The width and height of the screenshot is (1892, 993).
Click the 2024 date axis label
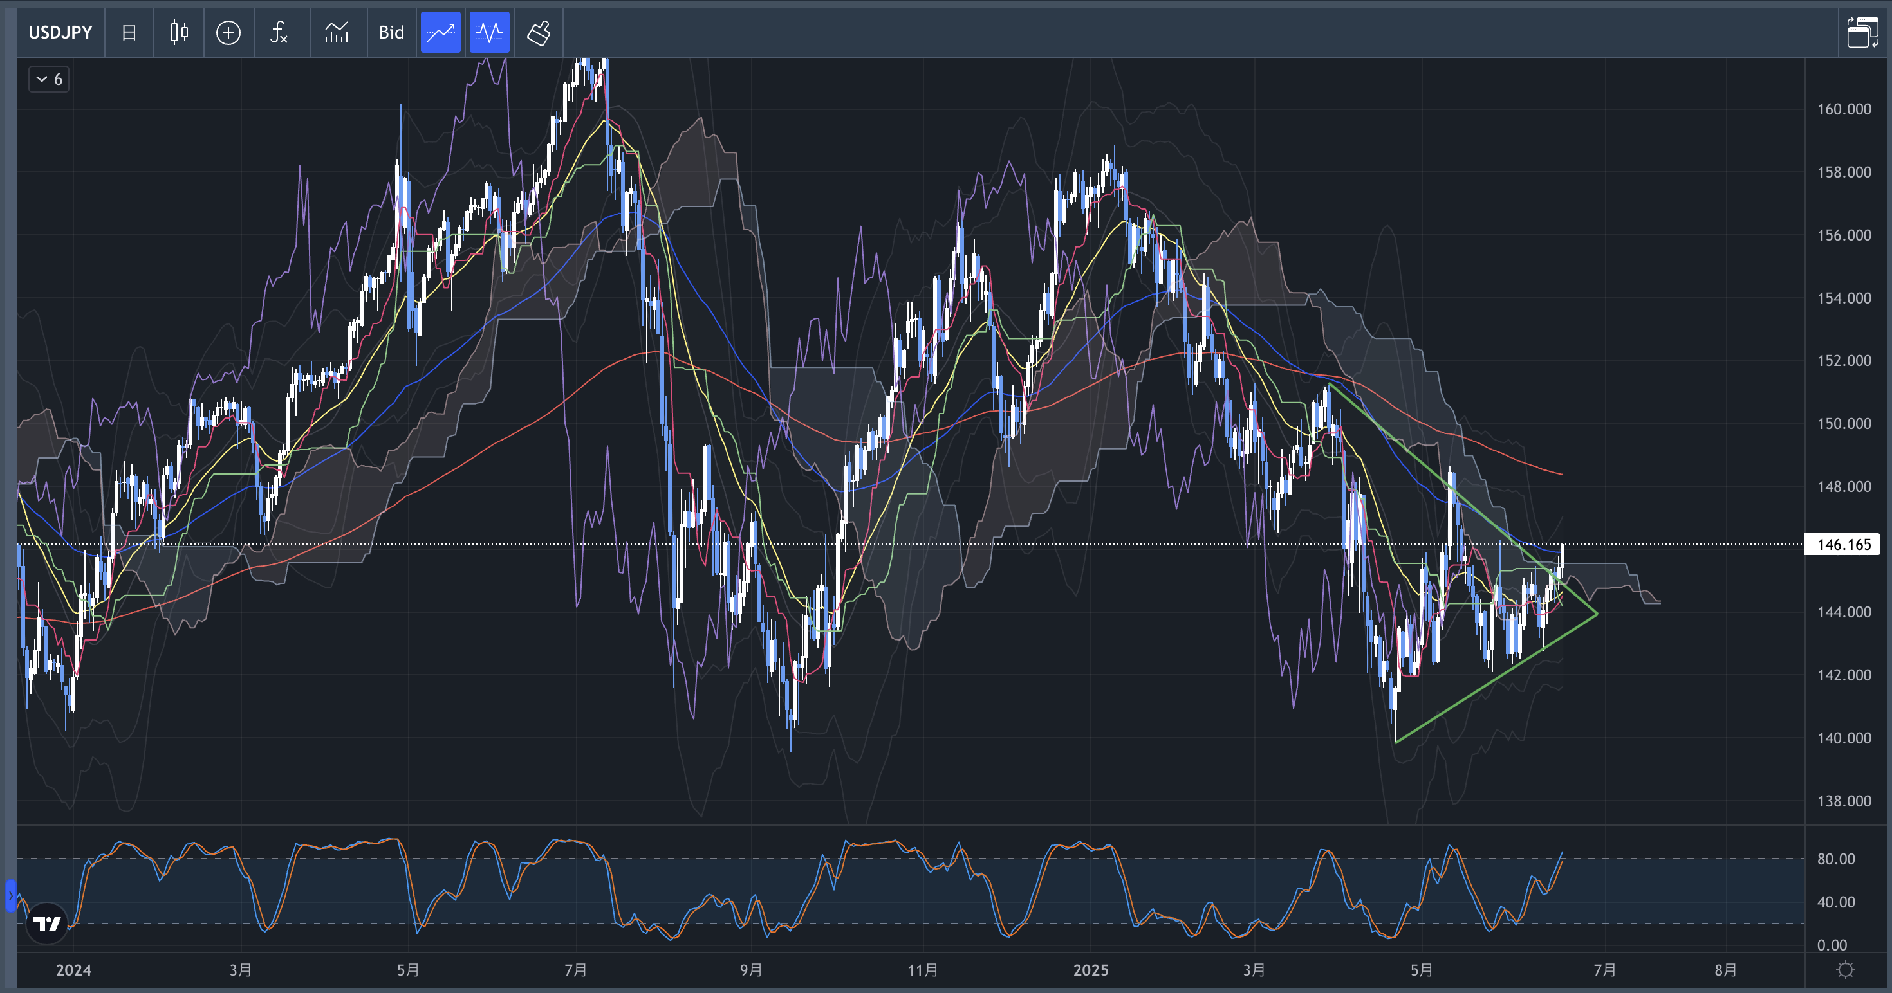point(73,970)
